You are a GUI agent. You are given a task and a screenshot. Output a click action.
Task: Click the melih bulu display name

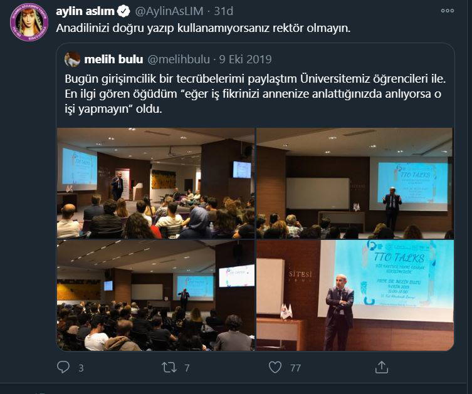(x=113, y=60)
